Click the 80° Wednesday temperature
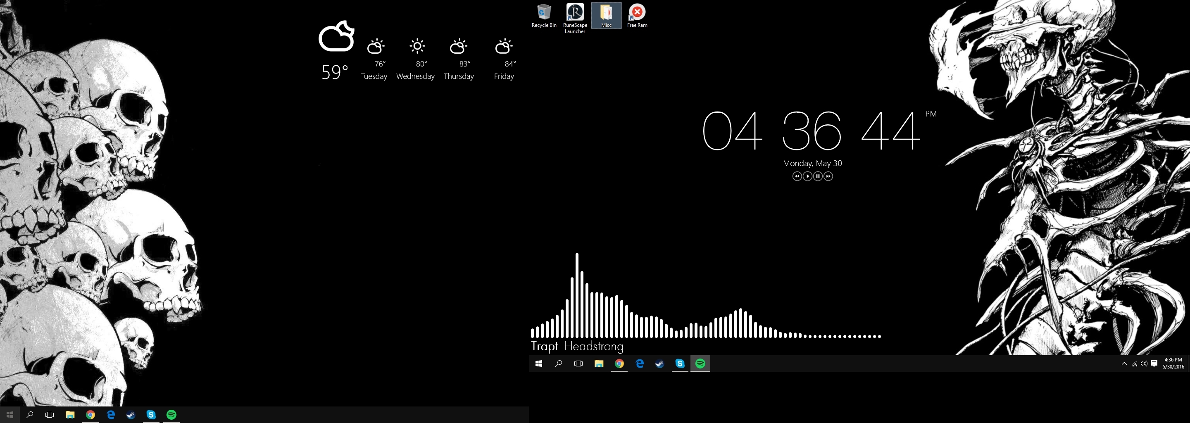1190x423 pixels. (x=421, y=64)
